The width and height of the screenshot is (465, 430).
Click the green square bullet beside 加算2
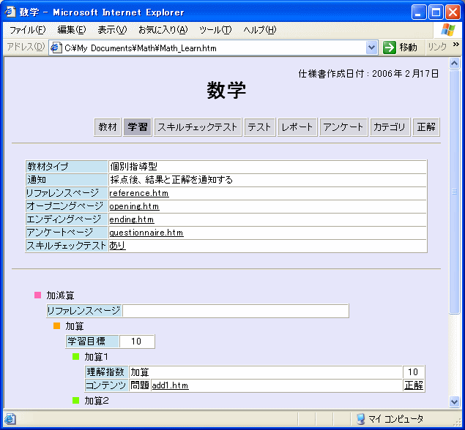pyautogui.click(x=75, y=400)
